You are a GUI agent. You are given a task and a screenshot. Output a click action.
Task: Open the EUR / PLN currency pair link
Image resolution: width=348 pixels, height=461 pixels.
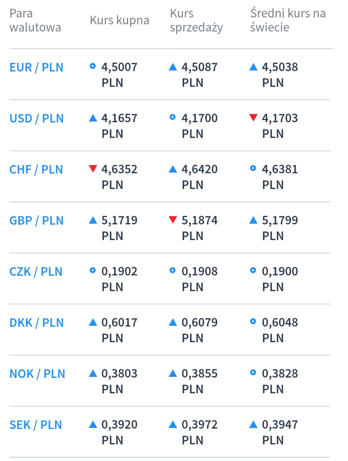coord(36,67)
